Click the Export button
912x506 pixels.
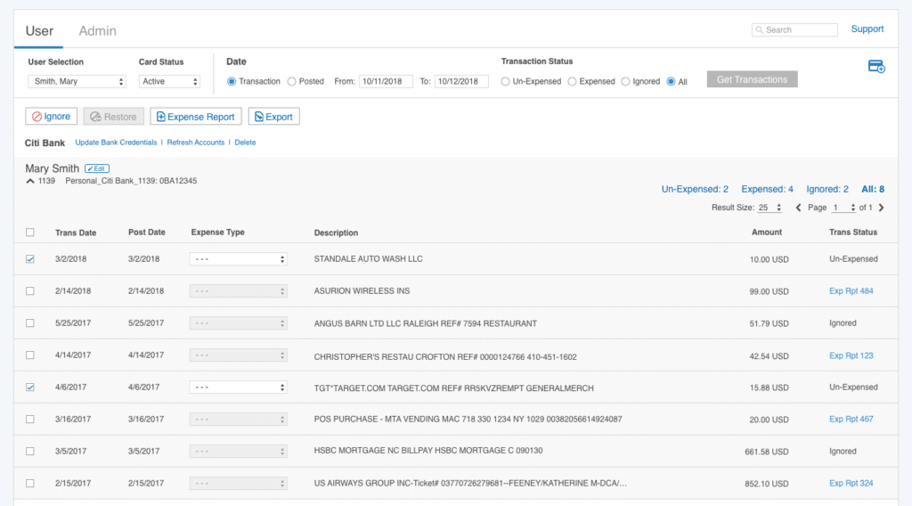point(274,117)
